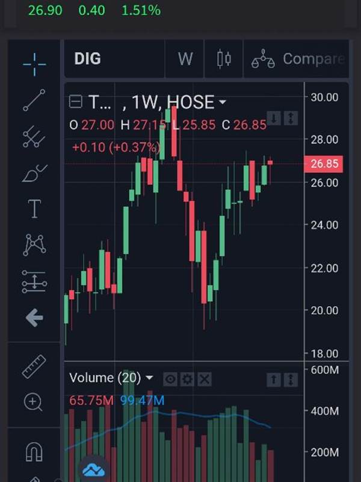Viewport: 361px width, 482px height.
Task: Open the XABCD pattern tool
Action: coord(34,245)
